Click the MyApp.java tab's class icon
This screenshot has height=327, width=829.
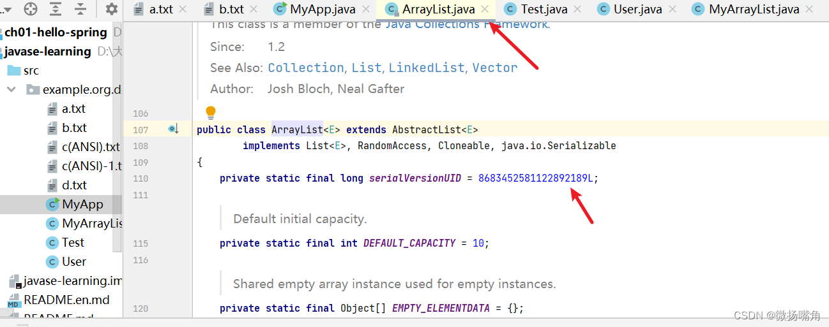(280, 9)
